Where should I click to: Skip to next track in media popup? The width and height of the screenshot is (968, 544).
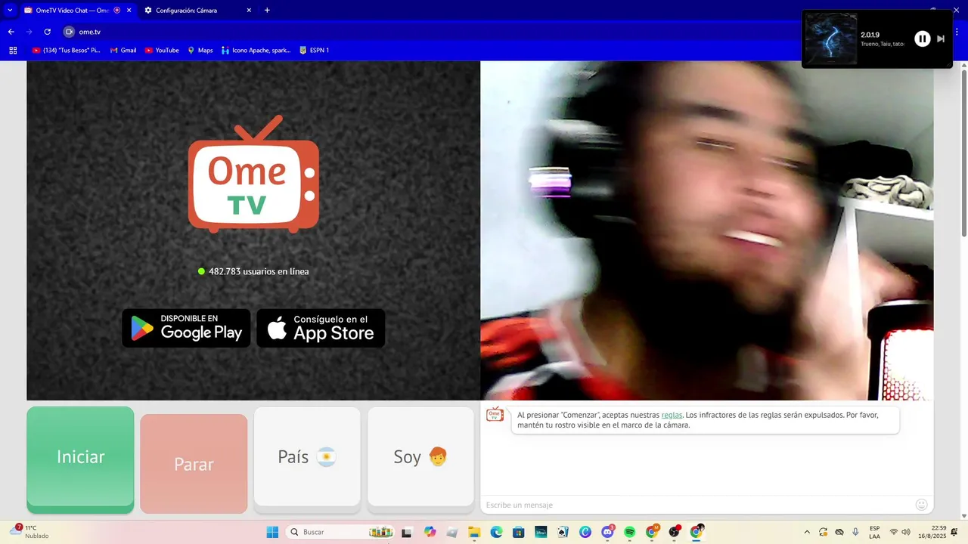click(941, 39)
